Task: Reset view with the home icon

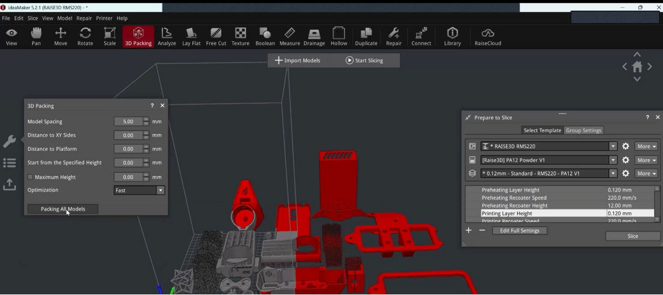Action: (637, 66)
